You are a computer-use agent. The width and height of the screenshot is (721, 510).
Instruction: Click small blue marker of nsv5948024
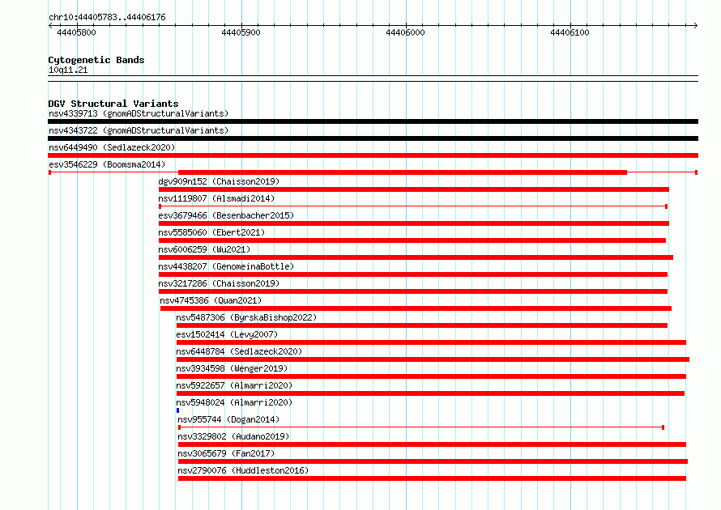[178, 410]
